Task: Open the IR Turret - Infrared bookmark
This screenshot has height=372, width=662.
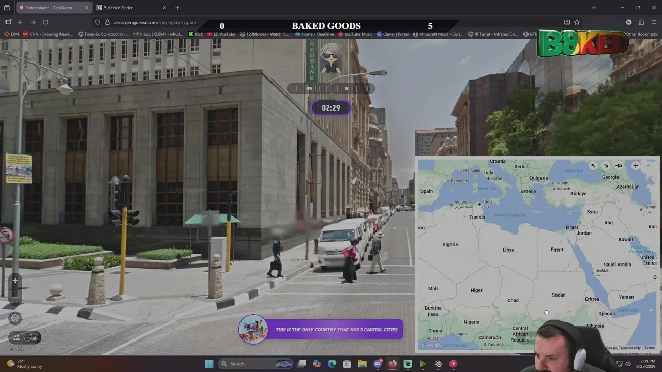Action: pos(493,34)
